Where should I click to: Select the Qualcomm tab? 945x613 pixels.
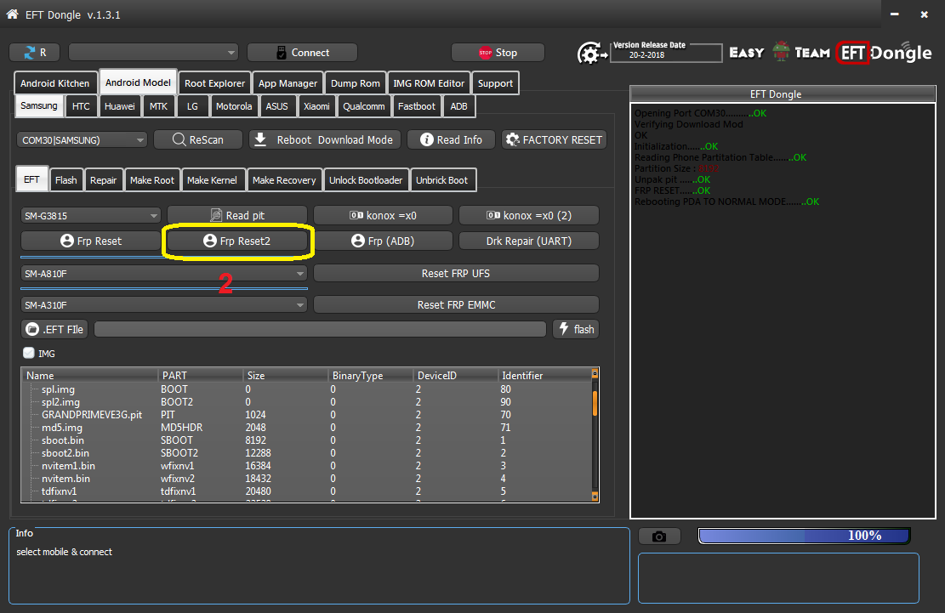[363, 106]
